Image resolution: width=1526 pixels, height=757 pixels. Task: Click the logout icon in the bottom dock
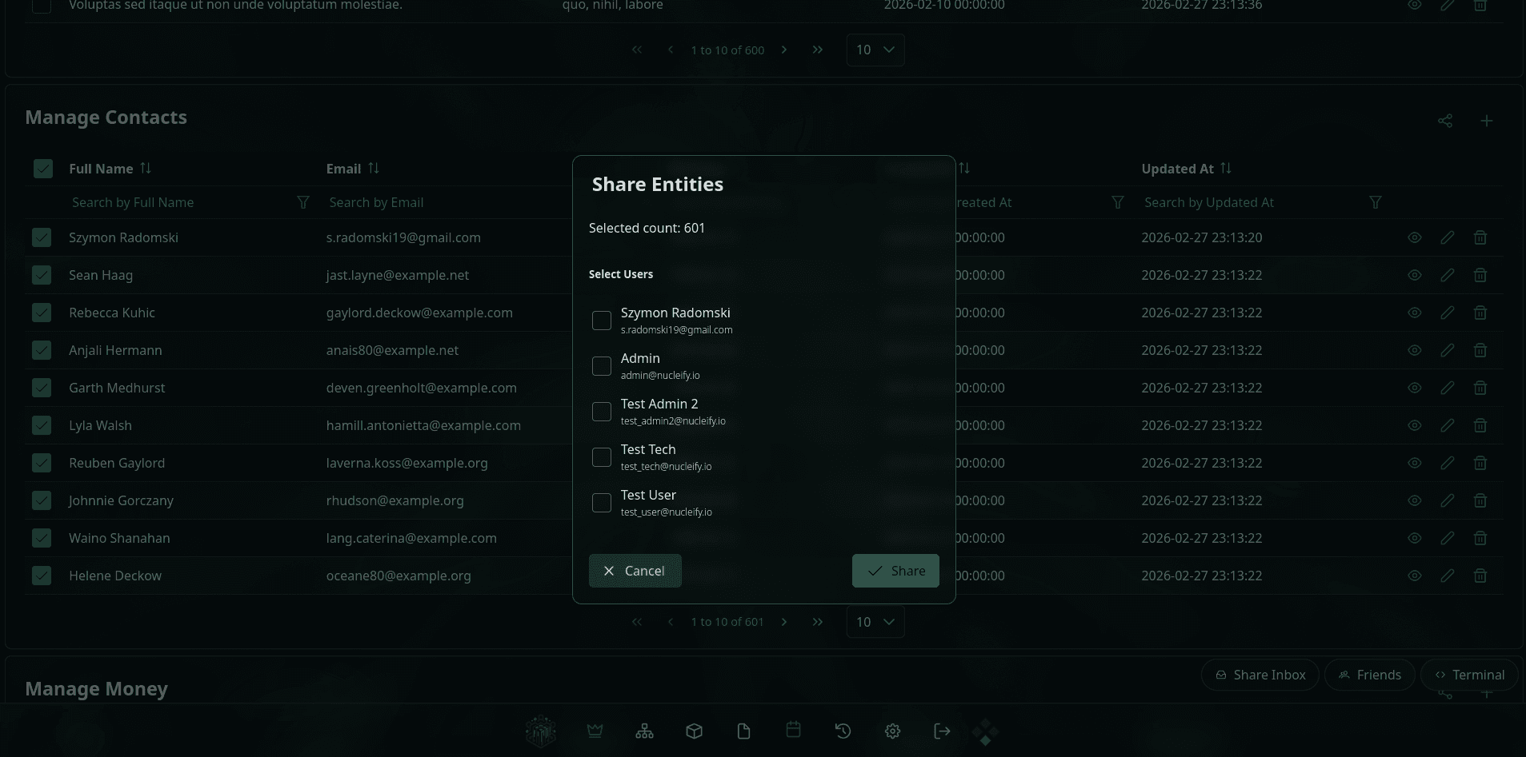click(x=942, y=731)
